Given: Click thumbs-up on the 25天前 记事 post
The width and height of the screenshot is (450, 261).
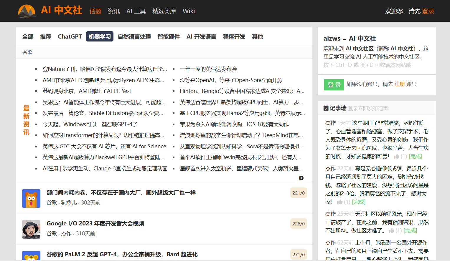Looking at the screenshot, I should [391, 231].
